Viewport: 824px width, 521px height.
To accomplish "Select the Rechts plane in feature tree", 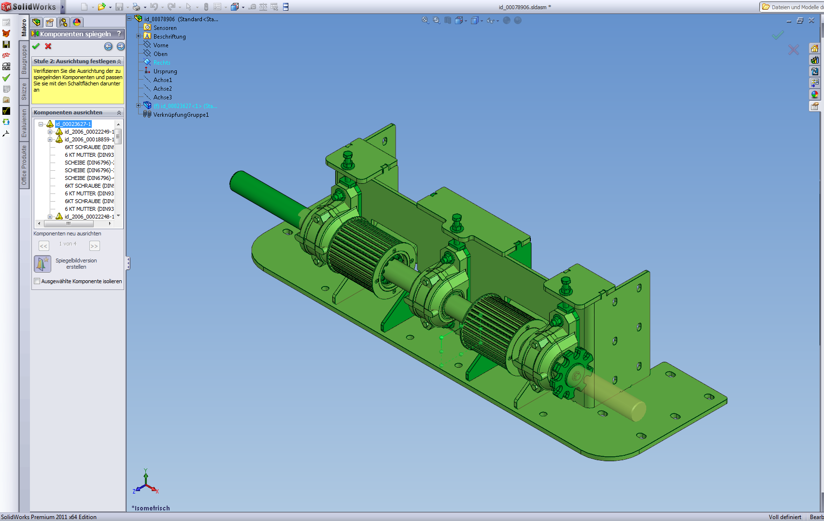I will point(162,63).
